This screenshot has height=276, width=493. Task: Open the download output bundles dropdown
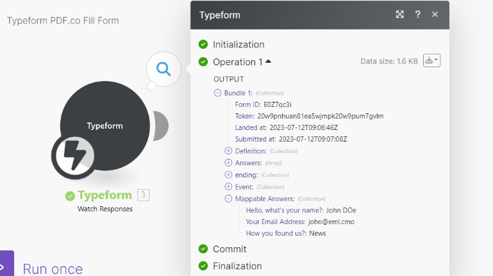tap(431, 61)
